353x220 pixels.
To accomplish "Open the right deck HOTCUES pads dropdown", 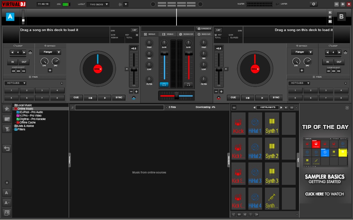I will click(x=299, y=83).
